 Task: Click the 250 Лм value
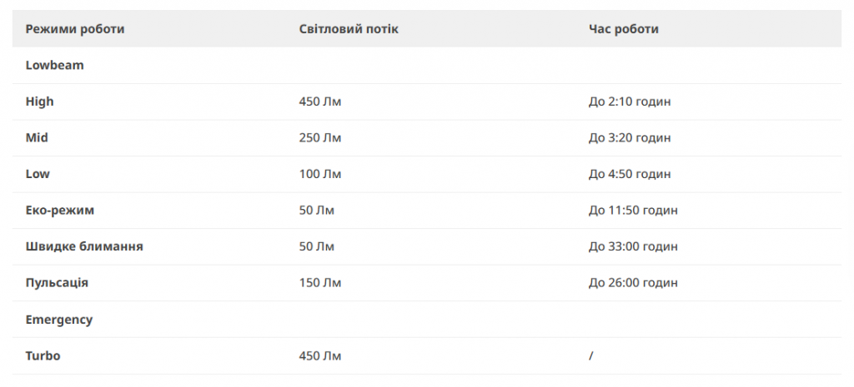click(320, 137)
